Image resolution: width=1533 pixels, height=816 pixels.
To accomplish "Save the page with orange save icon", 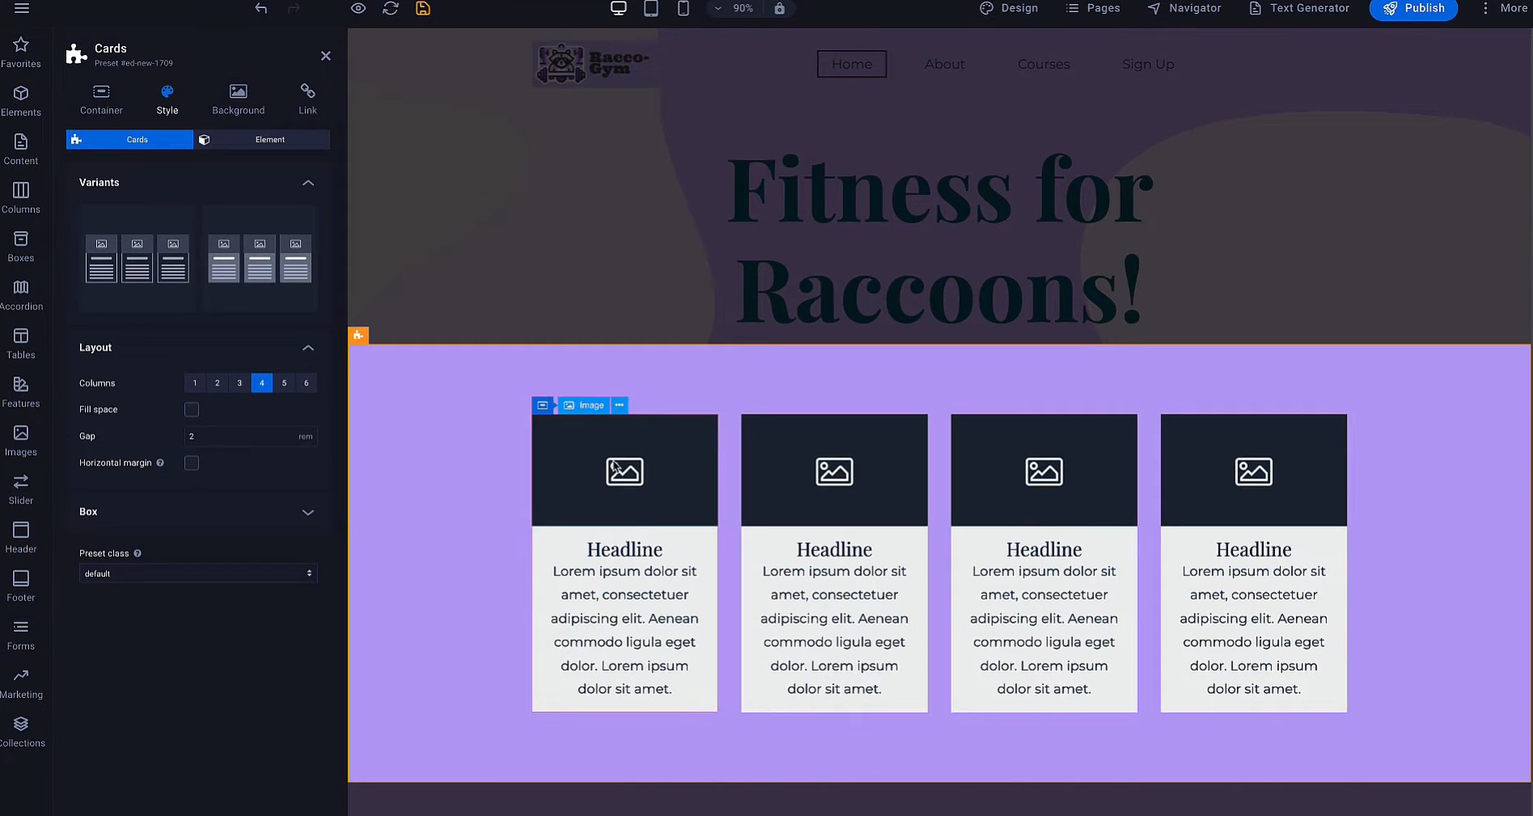I will pyautogui.click(x=423, y=8).
